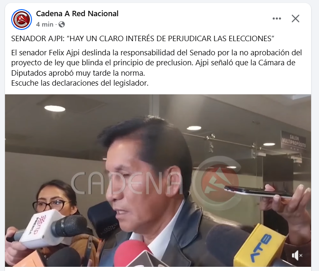The width and height of the screenshot is (319, 271).
Task: Click the post headline about SENADOR AJPI
Action: [x=142, y=39]
